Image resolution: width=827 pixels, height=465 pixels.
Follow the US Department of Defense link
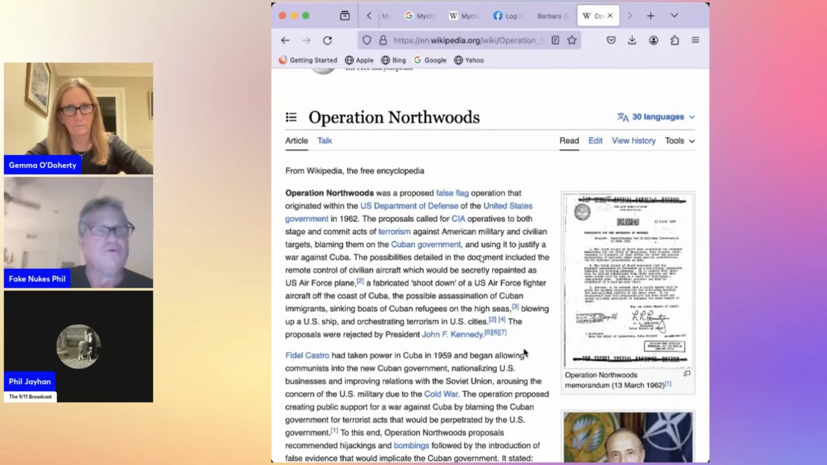[409, 206]
